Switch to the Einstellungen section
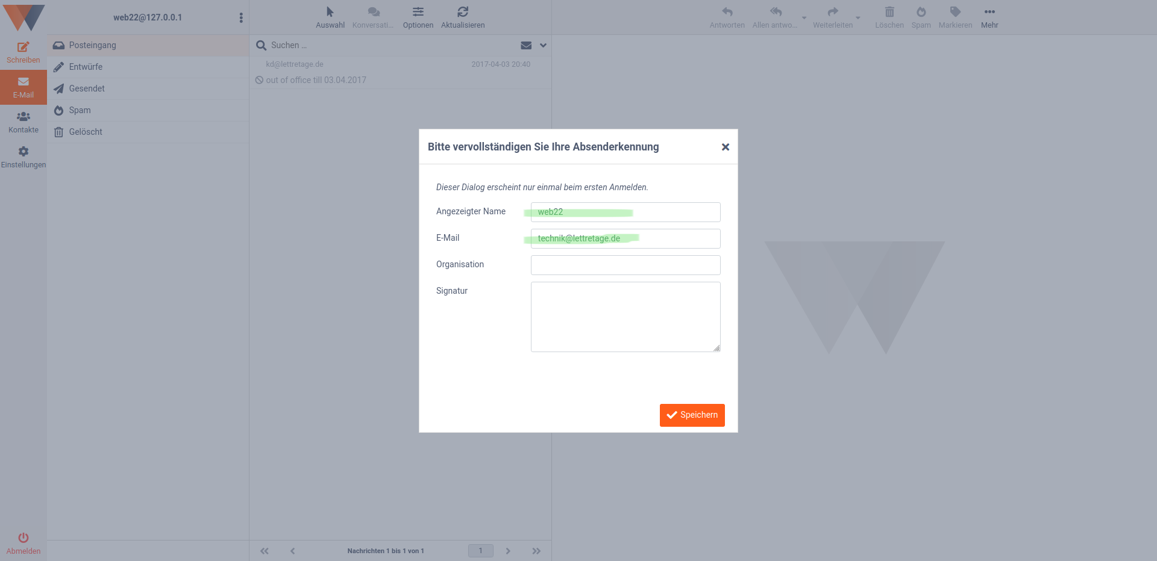 pyautogui.click(x=23, y=157)
